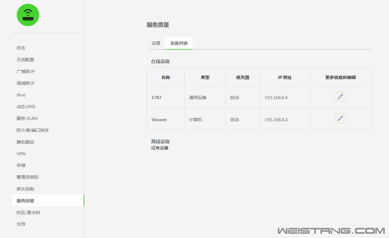The image size is (389, 238).
Task: Click the edit pencil for device Vincent
Action: point(340,119)
